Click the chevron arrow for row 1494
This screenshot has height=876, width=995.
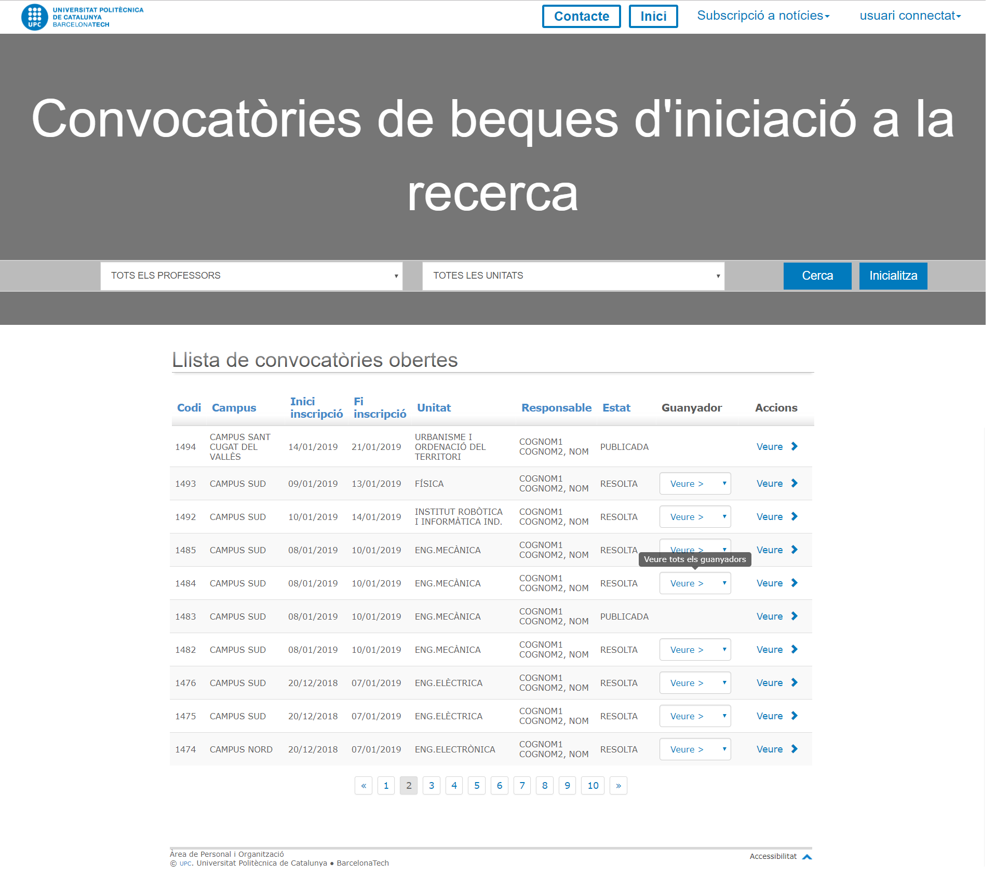point(794,446)
